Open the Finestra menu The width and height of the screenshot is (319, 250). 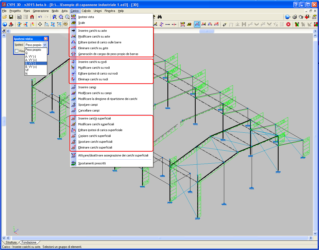click(110, 11)
